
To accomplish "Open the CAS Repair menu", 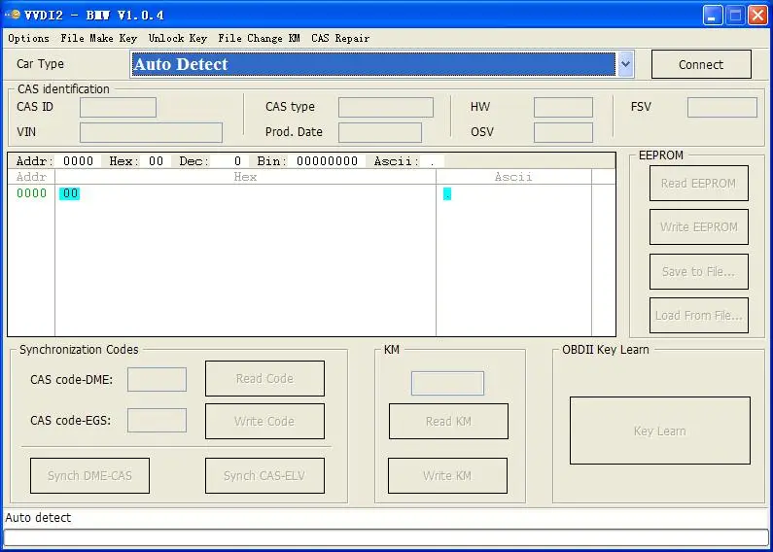I will point(340,39).
